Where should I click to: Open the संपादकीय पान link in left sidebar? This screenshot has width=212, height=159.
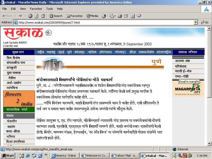(x=16, y=63)
